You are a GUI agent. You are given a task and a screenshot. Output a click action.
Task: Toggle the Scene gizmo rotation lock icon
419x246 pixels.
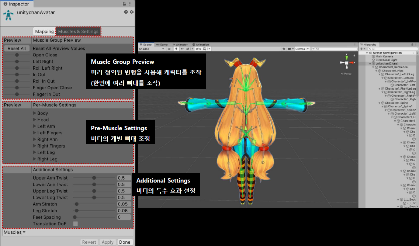tap(354, 56)
